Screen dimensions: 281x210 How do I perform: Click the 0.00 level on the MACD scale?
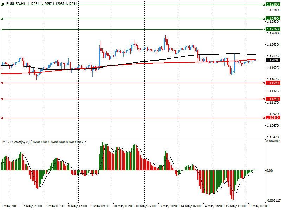point(269,170)
